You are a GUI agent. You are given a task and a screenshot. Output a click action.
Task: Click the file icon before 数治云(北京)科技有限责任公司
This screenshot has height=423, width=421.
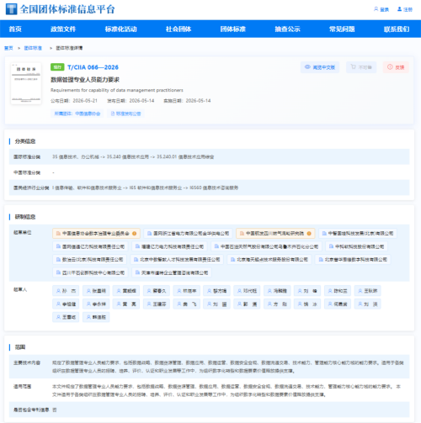tap(58, 260)
